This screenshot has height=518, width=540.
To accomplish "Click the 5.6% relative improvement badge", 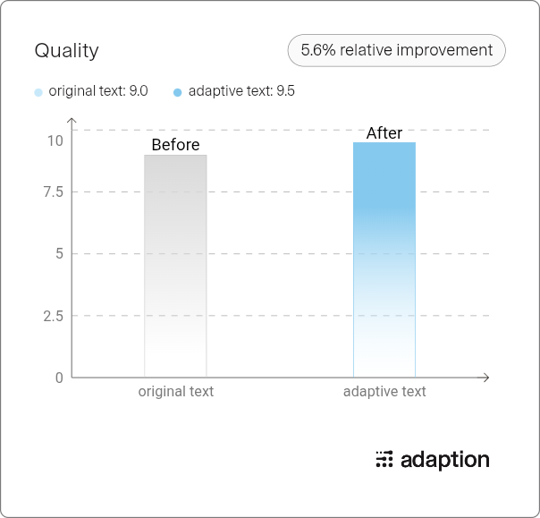I will (x=396, y=50).
